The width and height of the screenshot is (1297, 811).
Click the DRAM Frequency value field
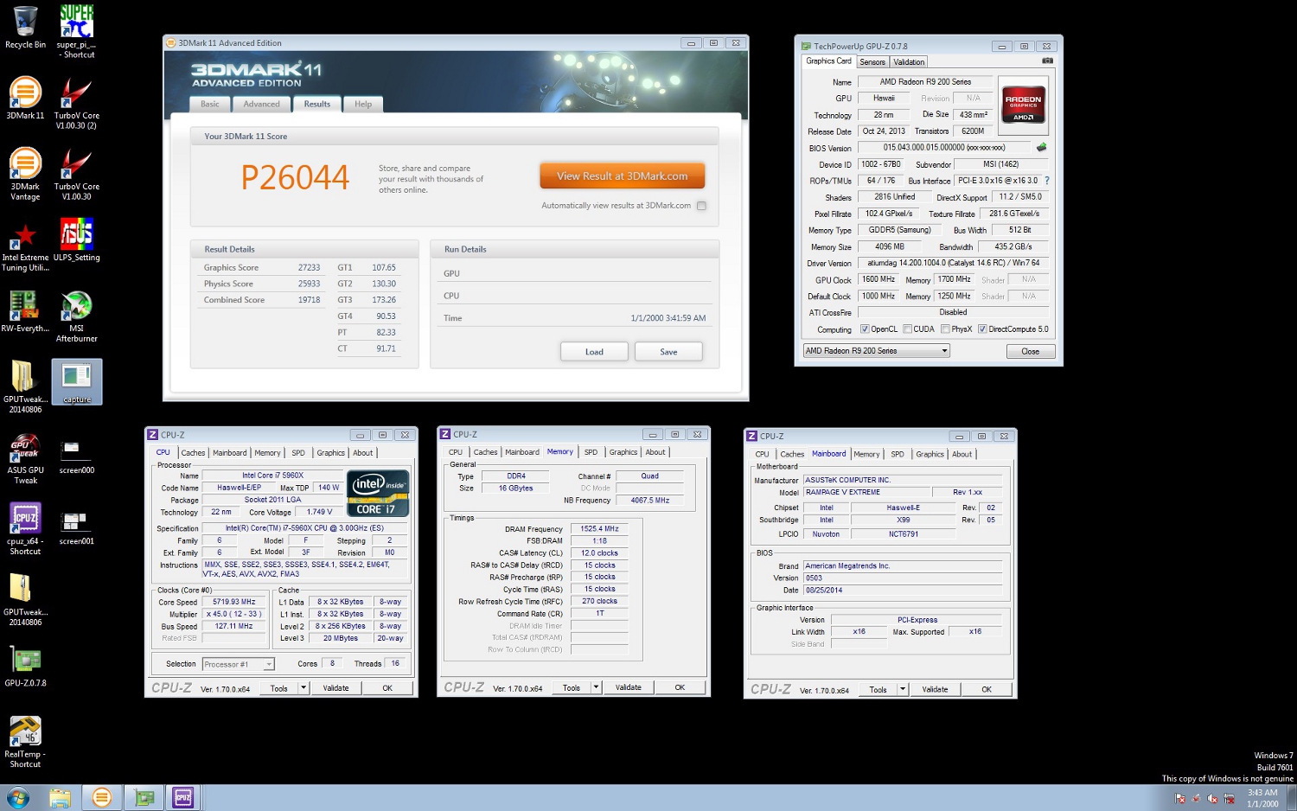599,528
